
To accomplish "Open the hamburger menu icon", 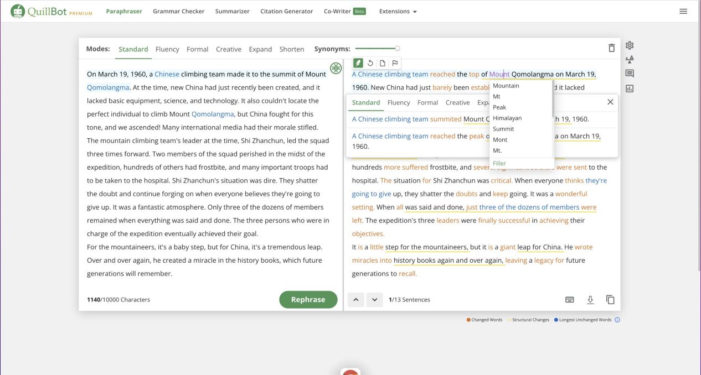I will 683,11.
